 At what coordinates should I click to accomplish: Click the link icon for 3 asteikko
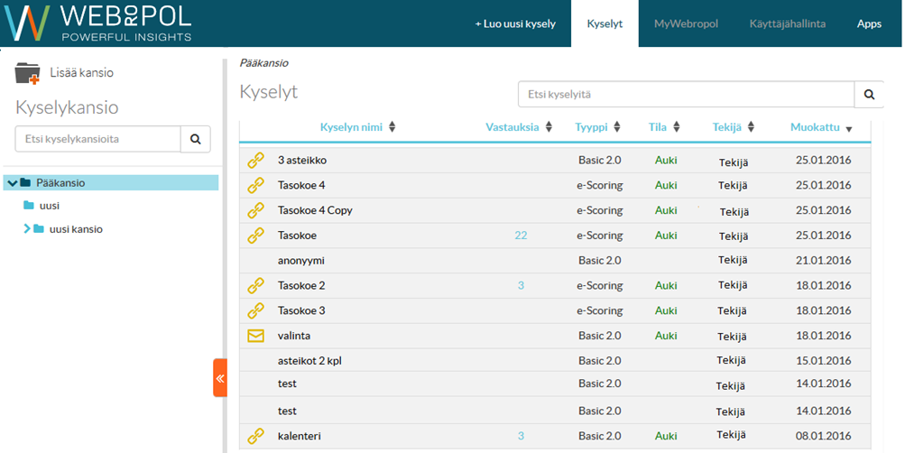point(255,160)
